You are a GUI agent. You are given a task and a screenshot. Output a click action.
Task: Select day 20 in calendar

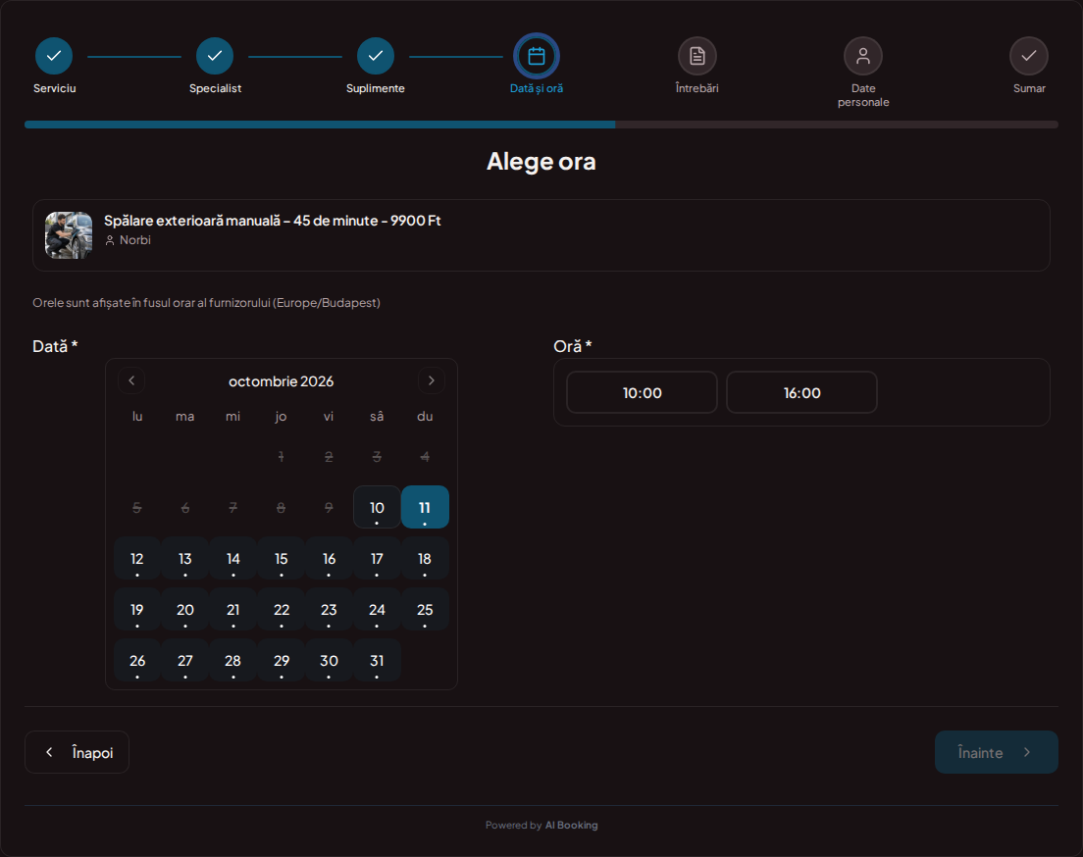tap(185, 609)
